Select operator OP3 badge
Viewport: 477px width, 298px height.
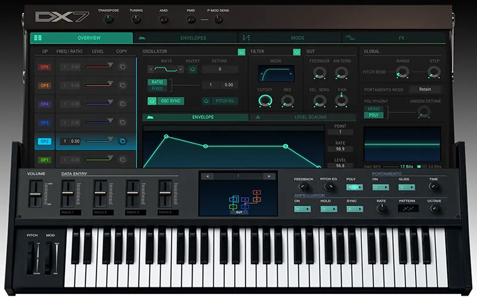[x=44, y=123]
